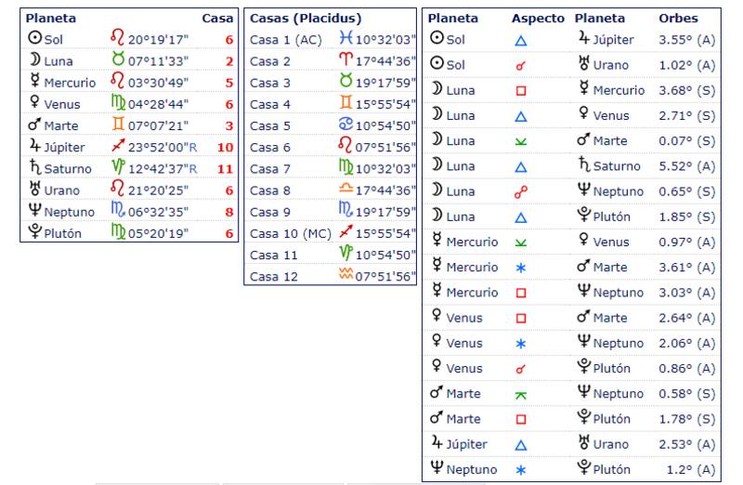Click the opposition aspect icon between Luna and Neptuno
Viewport: 743px width, 485px height.
coord(521,192)
